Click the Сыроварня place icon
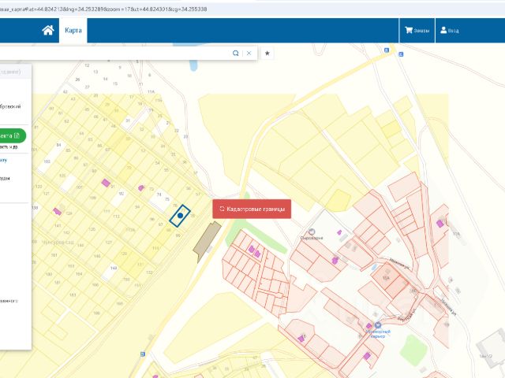 coord(312,232)
